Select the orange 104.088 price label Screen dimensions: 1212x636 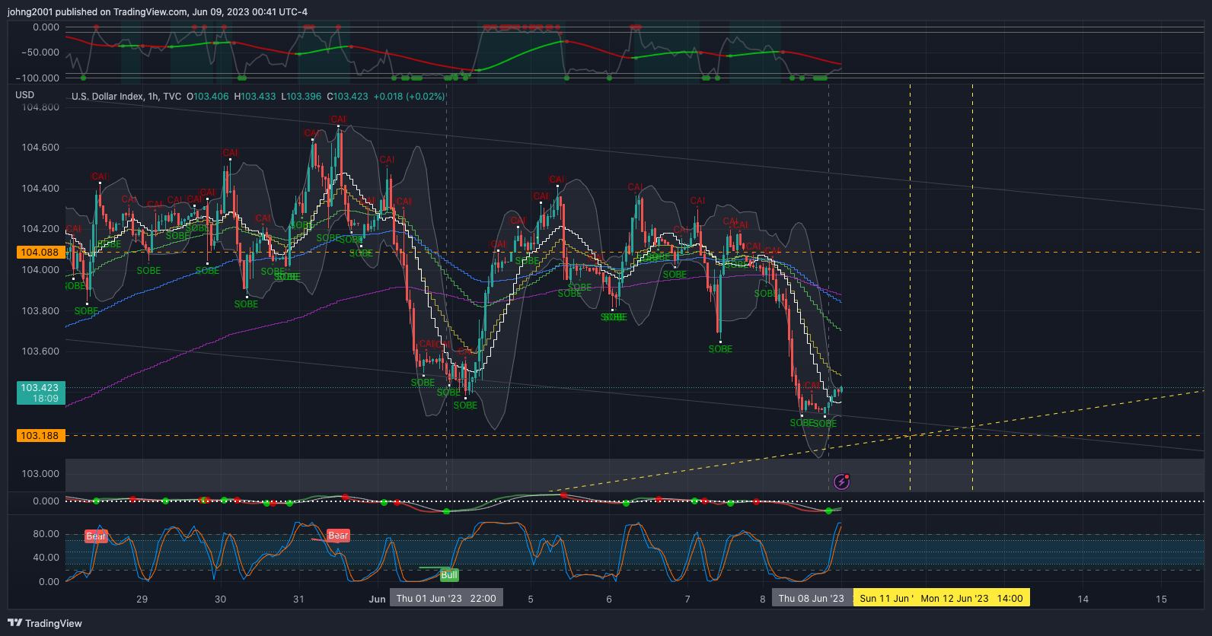point(40,253)
